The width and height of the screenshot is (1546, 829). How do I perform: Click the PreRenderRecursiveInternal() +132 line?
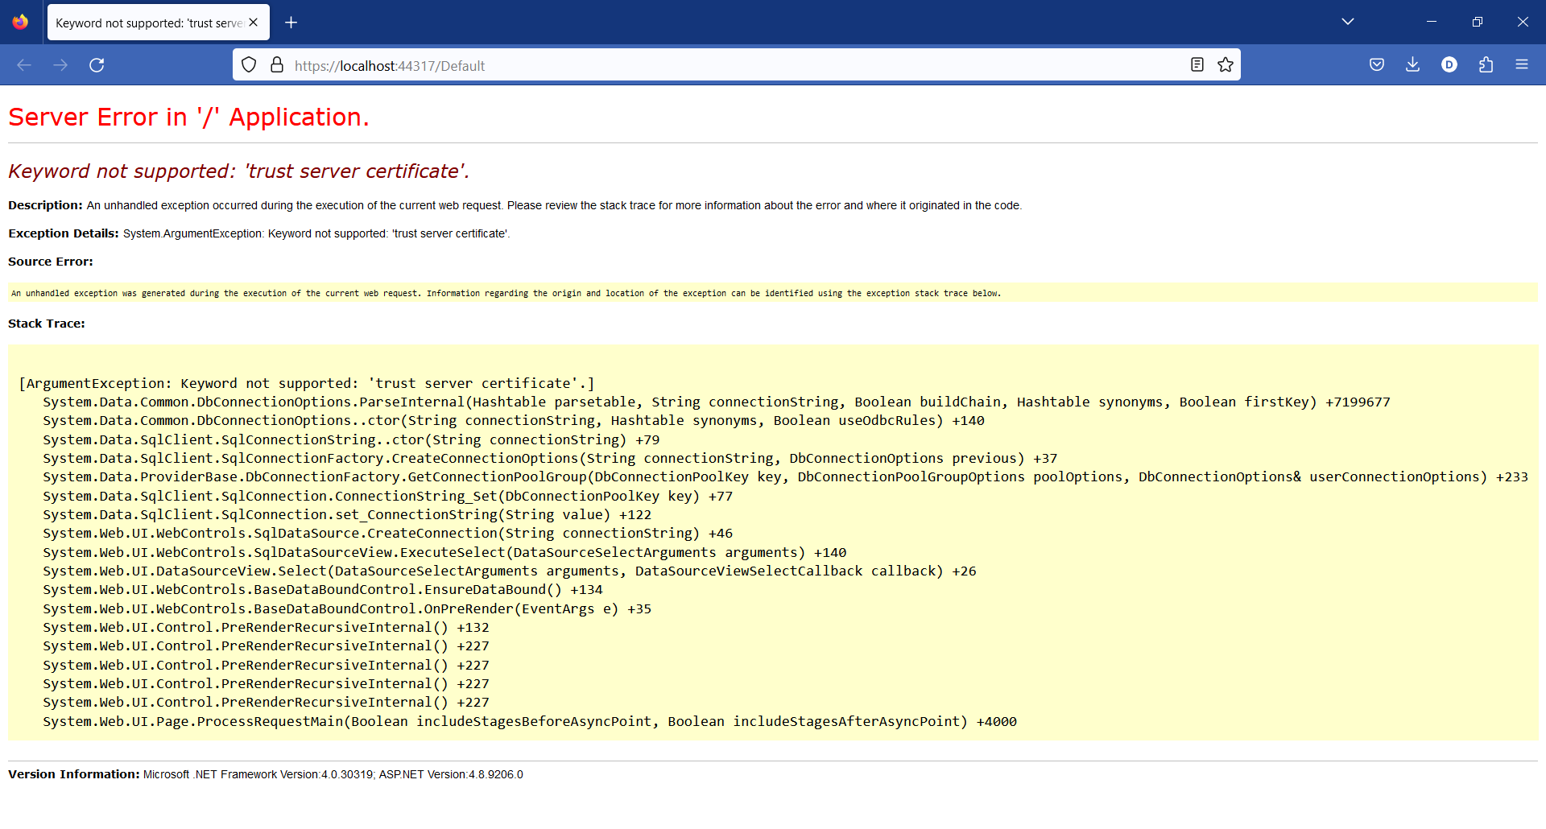tap(266, 628)
